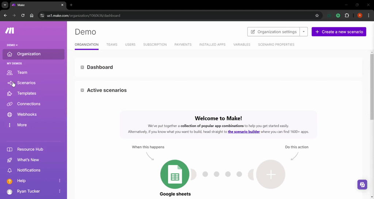Click the Notifications bell icon
This screenshot has width=374, height=199.
9,170
